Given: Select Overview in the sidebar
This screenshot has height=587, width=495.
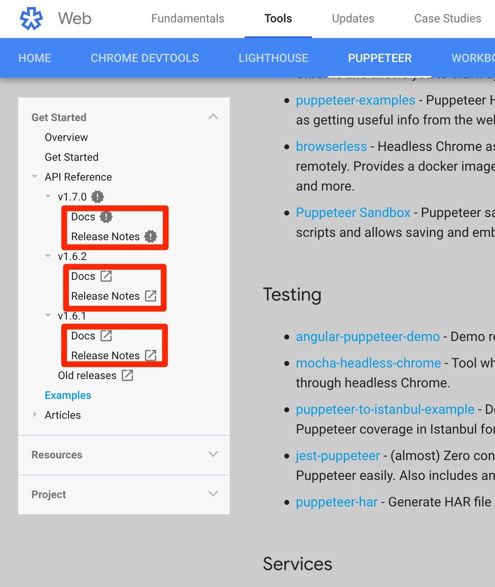Looking at the screenshot, I should pyautogui.click(x=66, y=137).
